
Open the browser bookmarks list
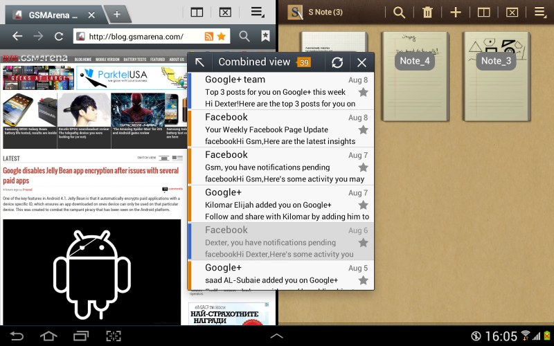(265, 36)
